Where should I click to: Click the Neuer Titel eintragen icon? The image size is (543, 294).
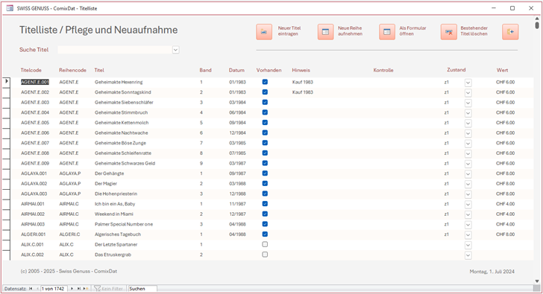[264, 32]
